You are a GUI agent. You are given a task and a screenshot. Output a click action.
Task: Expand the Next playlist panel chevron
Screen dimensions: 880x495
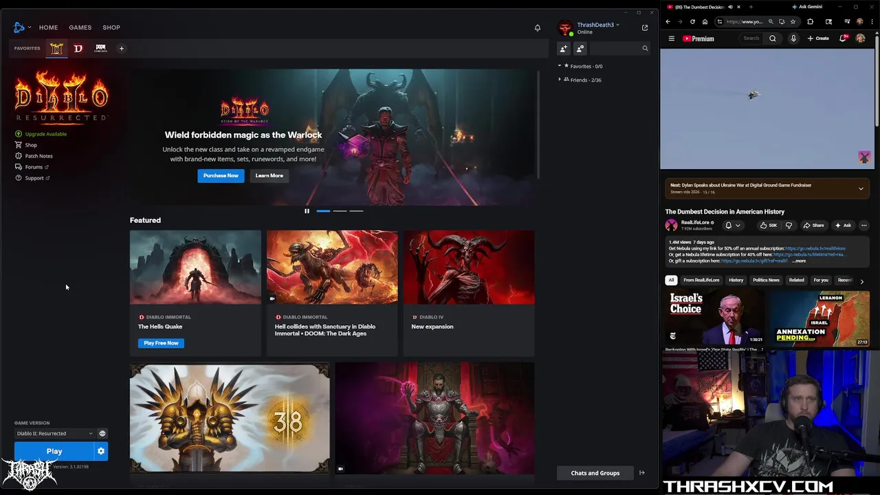[x=861, y=188]
